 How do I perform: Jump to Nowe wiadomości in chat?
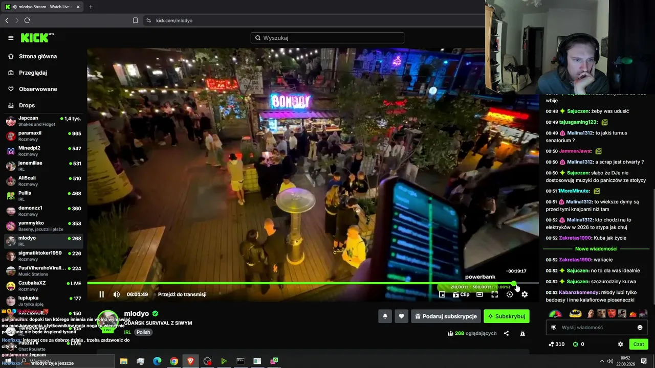point(596,249)
